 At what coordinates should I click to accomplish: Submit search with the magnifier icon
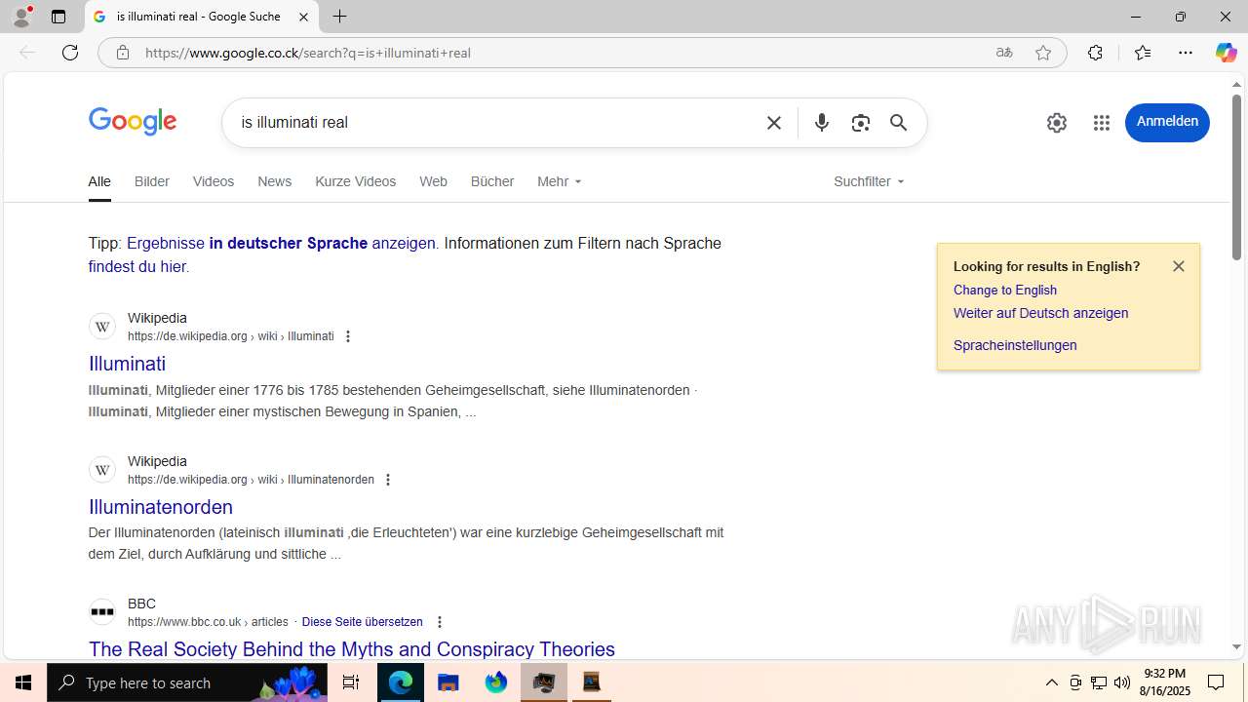click(x=898, y=123)
